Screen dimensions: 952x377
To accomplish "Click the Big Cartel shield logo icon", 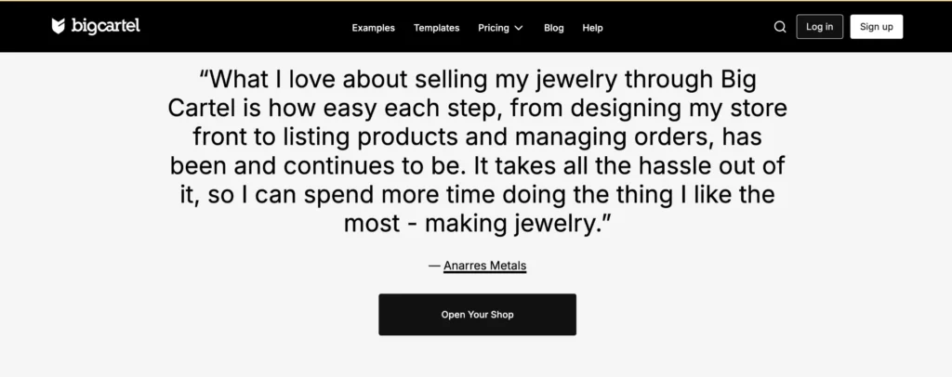I will click(x=59, y=26).
